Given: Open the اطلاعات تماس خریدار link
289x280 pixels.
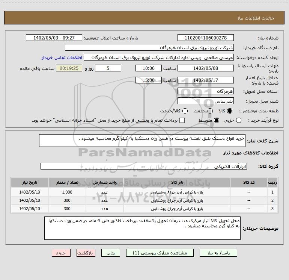Looking at the screenshot, I should 62,58.
